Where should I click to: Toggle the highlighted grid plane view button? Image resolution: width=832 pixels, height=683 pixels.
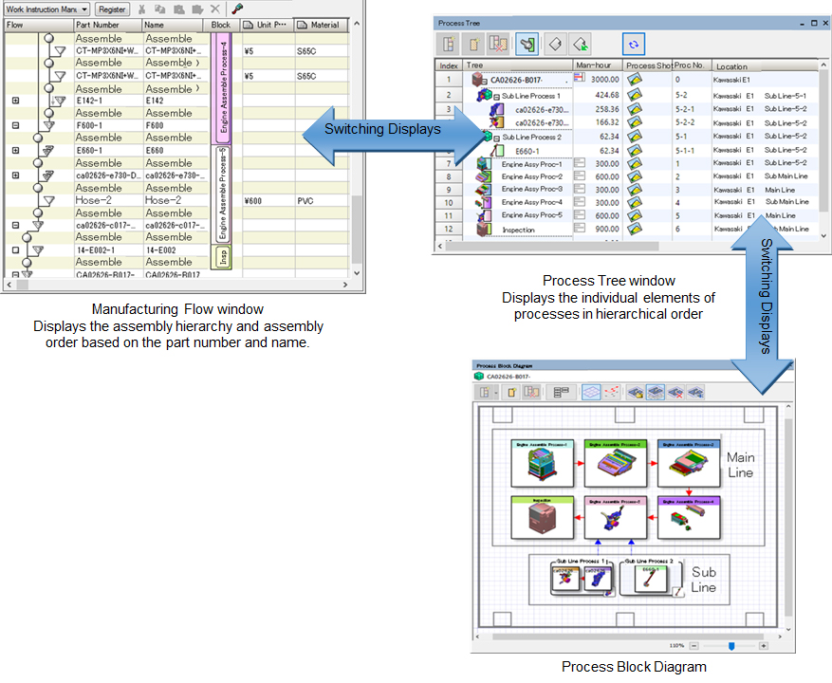[x=590, y=391]
